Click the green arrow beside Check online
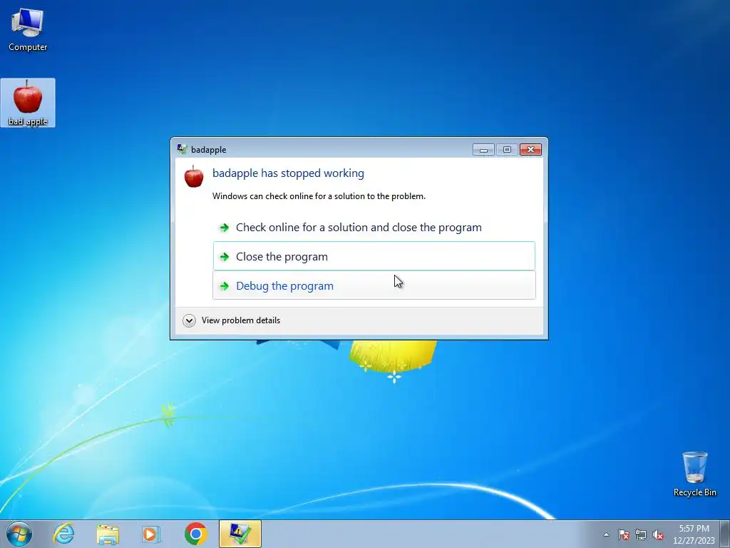 [224, 228]
